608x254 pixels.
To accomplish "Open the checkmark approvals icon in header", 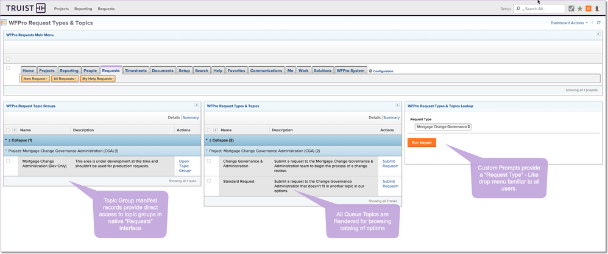I will point(571,9).
